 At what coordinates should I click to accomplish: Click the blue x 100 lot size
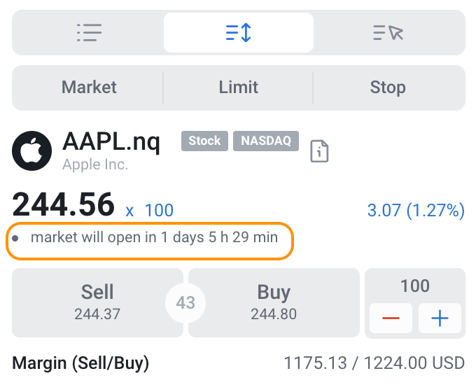click(x=150, y=210)
